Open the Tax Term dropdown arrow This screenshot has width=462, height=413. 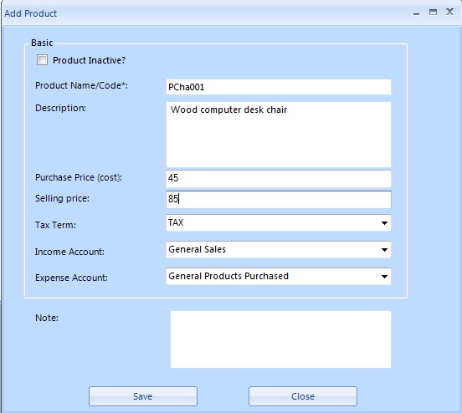coord(384,223)
